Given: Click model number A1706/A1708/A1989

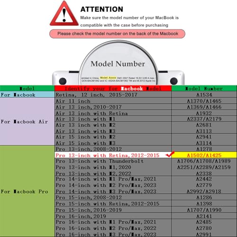Looking at the screenshot, I should click(x=204, y=161).
